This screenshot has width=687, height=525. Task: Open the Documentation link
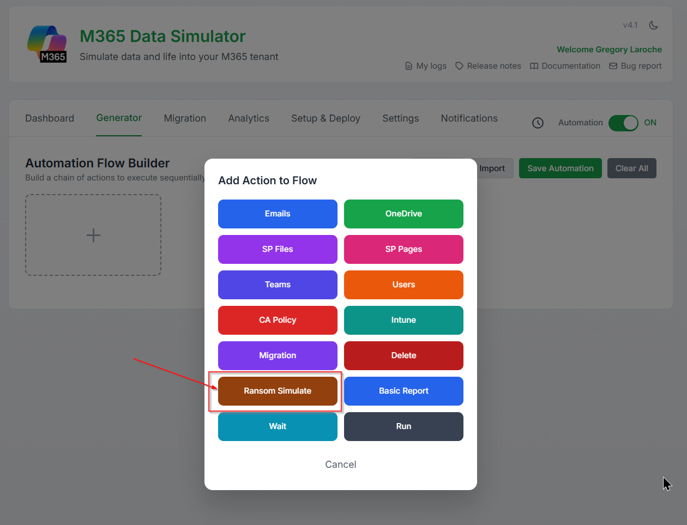tap(565, 66)
